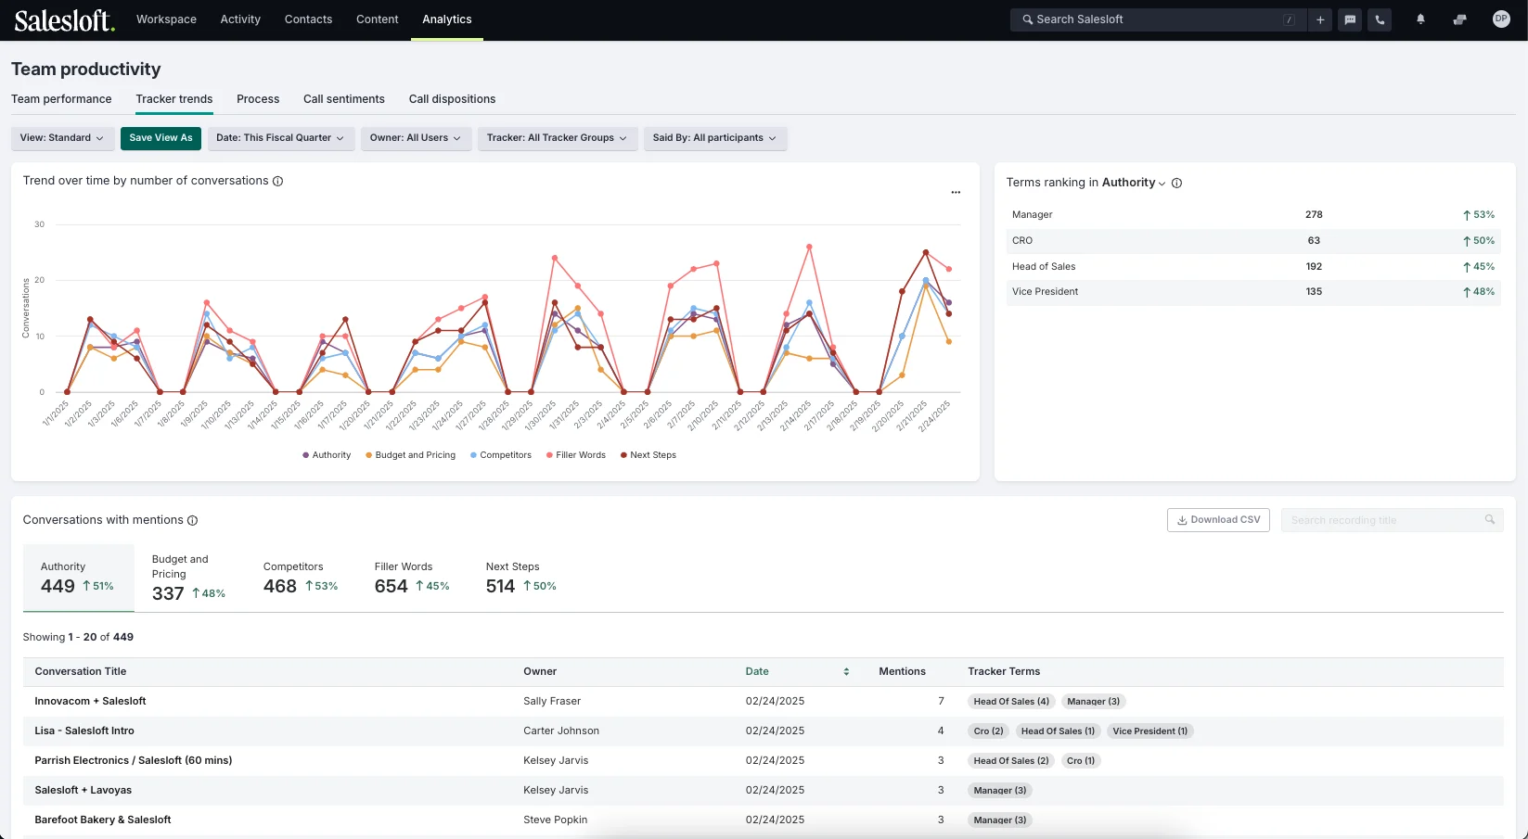Open Lisa - Salesloft Intro conversation

click(x=84, y=731)
